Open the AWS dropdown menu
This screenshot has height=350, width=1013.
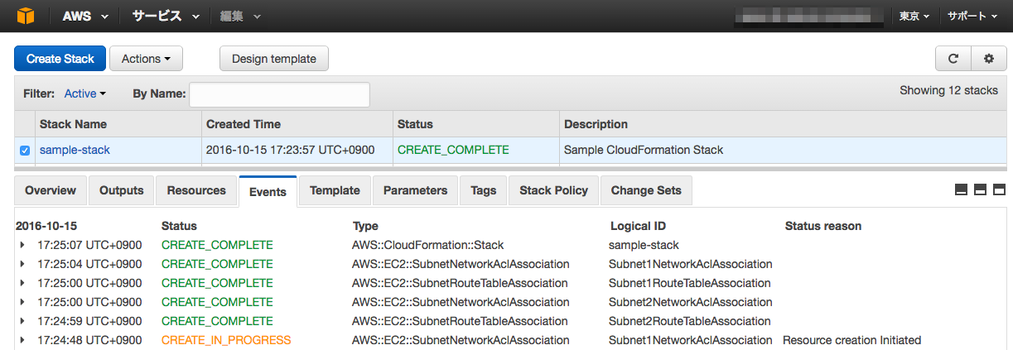click(x=85, y=16)
